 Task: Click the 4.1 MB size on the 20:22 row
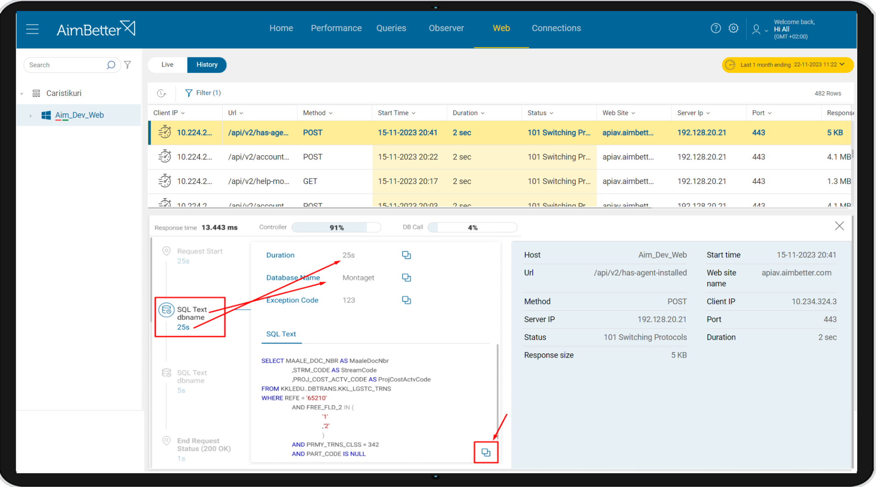(839, 157)
